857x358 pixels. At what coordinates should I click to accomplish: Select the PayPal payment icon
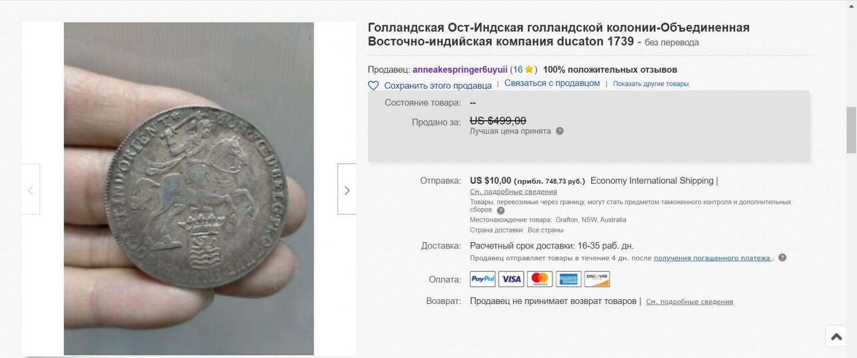click(483, 279)
